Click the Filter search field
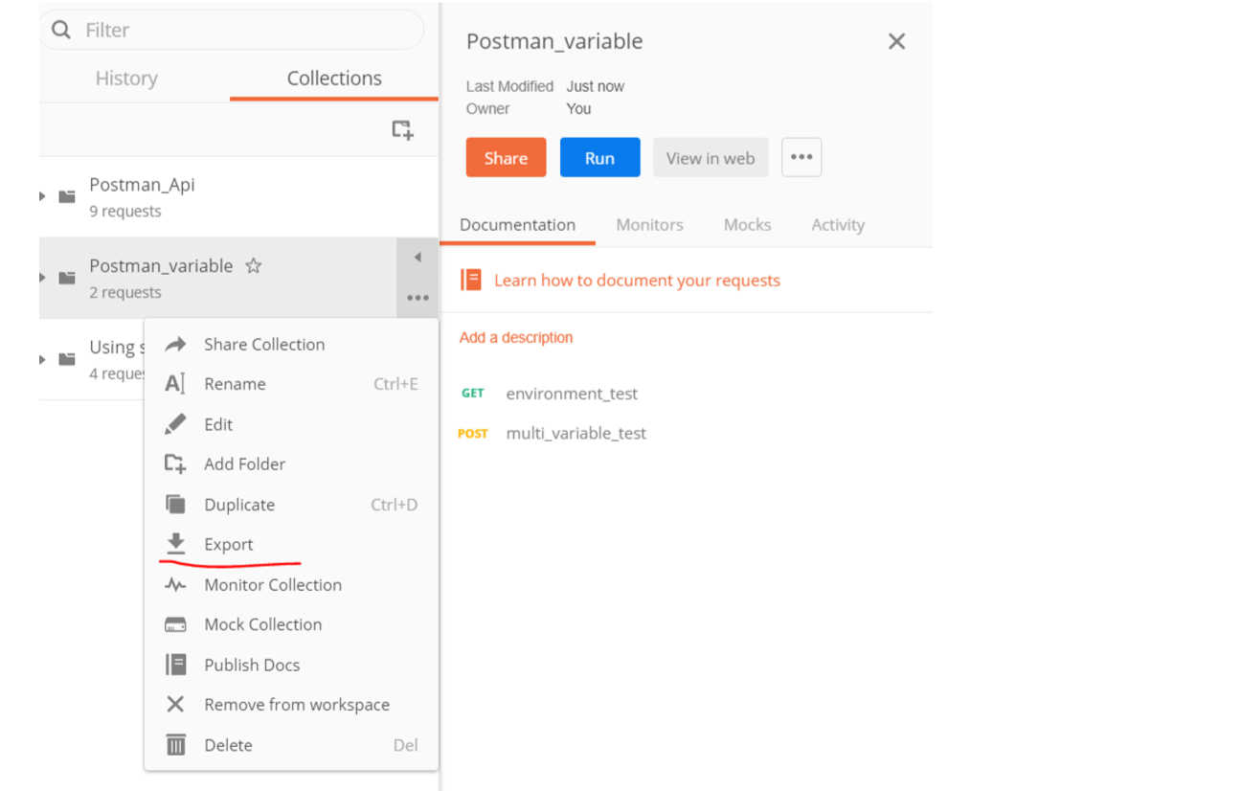 pos(239,31)
